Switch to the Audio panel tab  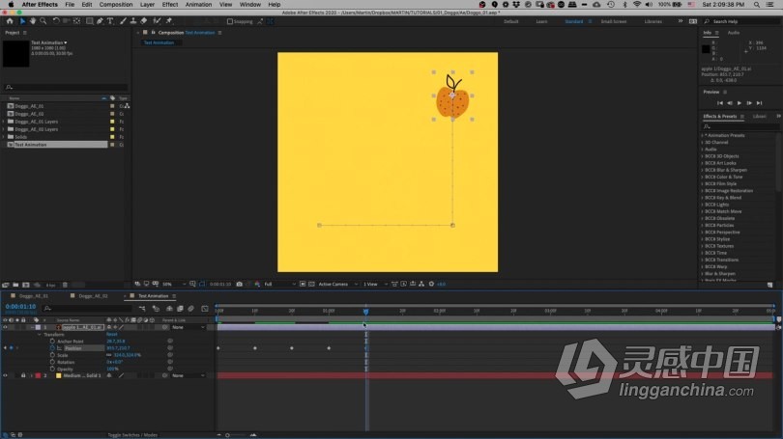[734, 33]
